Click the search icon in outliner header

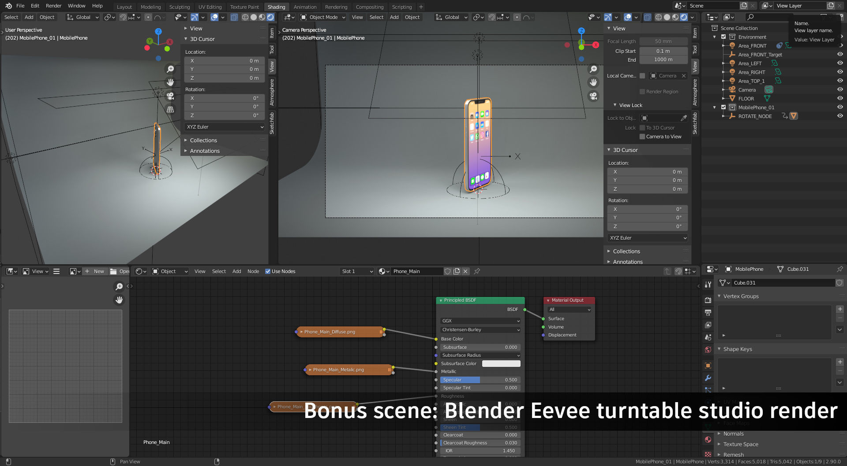click(750, 17)
